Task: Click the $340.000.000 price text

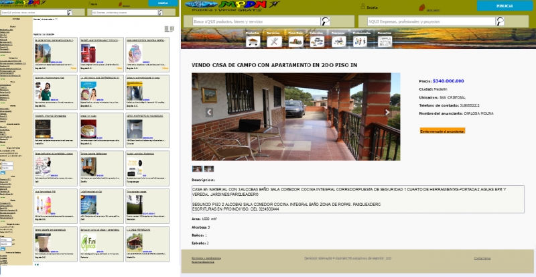Action: [448, 81]
